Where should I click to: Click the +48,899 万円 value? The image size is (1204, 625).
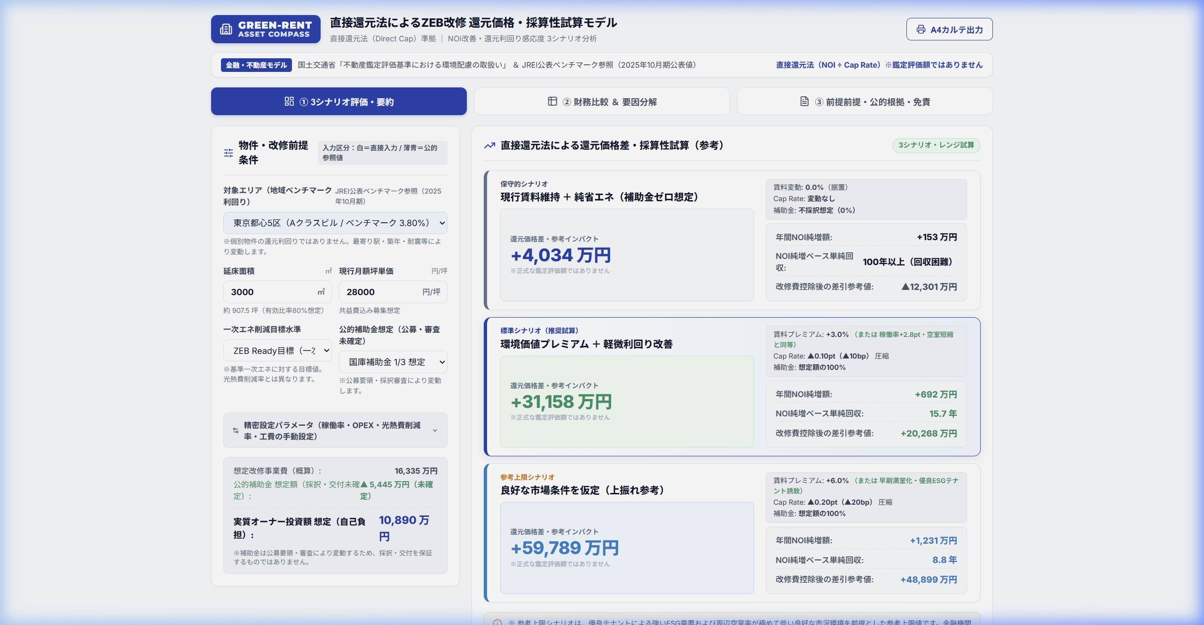coord(929,580)
